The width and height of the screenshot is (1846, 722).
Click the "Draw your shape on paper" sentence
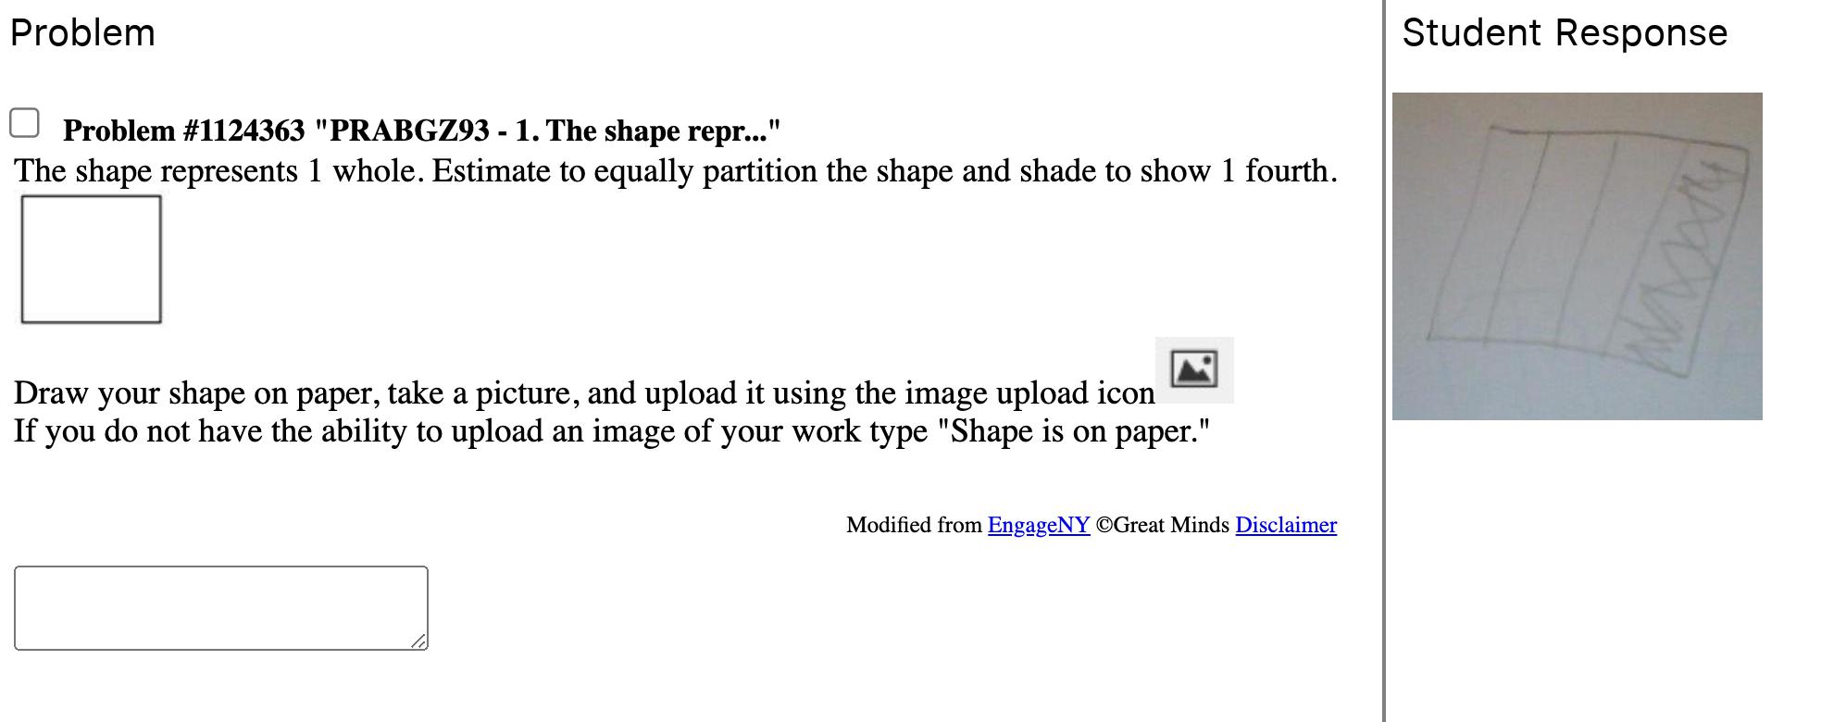(x=583, y=393)
